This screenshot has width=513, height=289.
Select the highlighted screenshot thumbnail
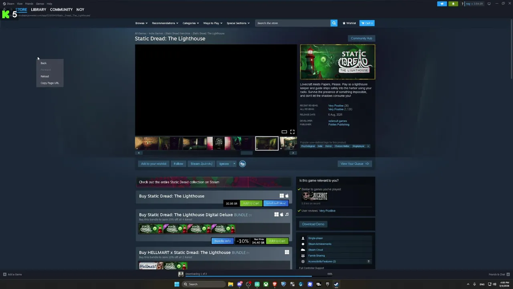click(x=267, y=143)
